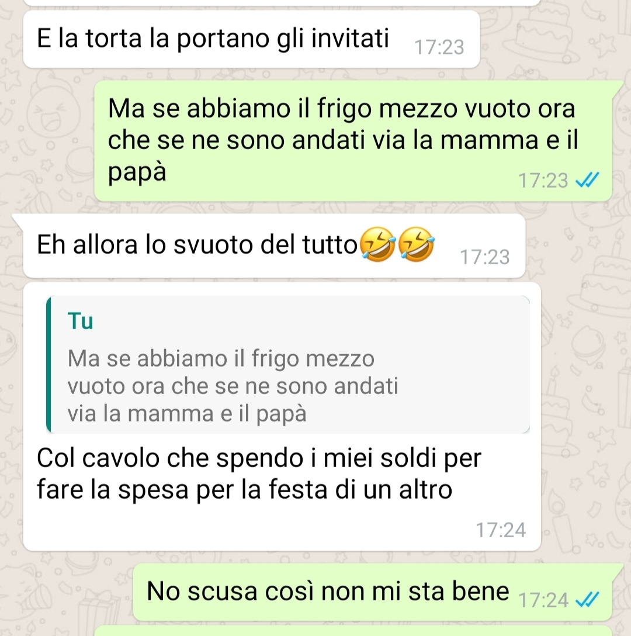
Task: Select 'Col cavolo che spendo' message text
Action: point(259,473)
